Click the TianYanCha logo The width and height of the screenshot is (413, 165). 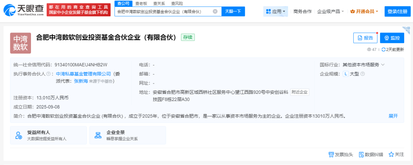23,10
